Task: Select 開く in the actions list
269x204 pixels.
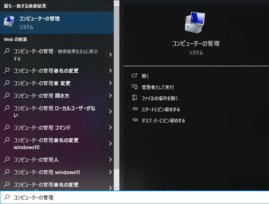Action: [x=145, y=76]
